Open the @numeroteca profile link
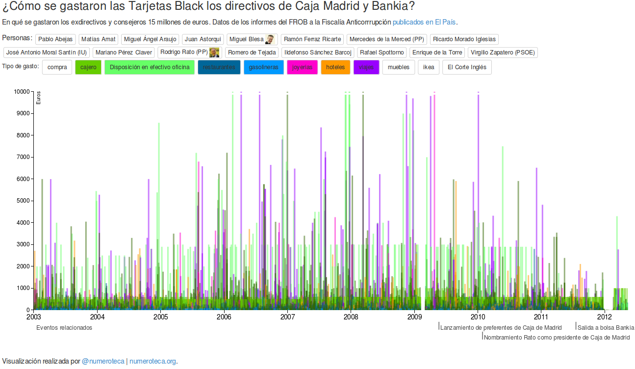 (103, 361)
